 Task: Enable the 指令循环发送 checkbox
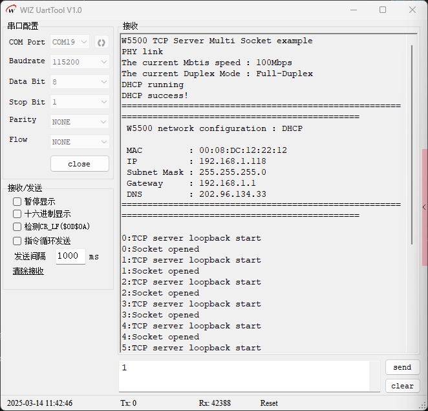17,241
